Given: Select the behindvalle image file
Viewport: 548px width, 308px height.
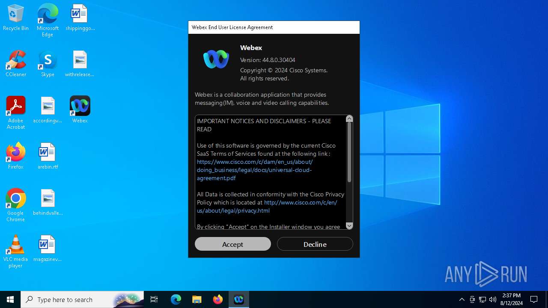Looking at the screenshot, I should point(48,202).
